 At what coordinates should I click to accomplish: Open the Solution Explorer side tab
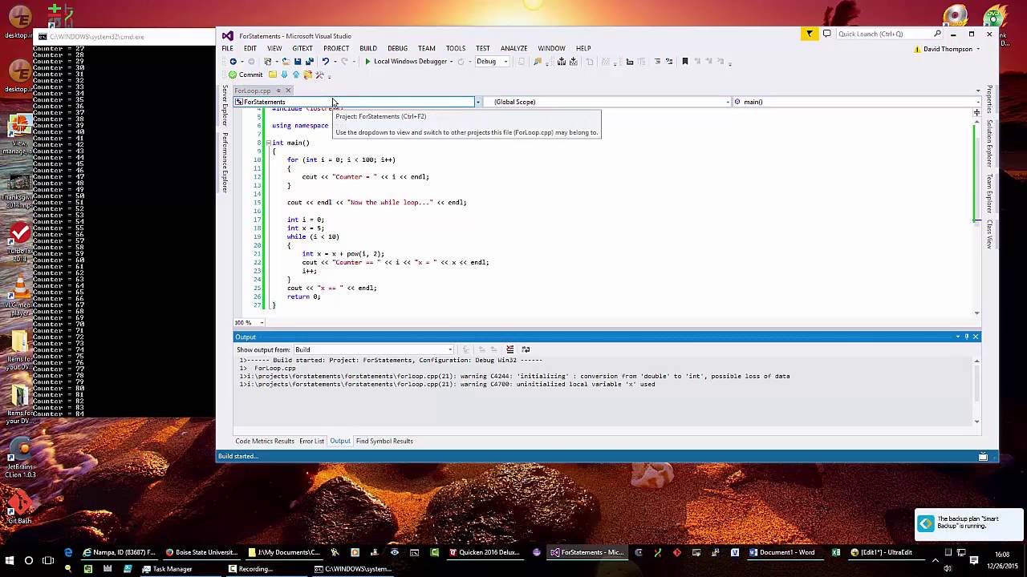click(x=989, y=143)
